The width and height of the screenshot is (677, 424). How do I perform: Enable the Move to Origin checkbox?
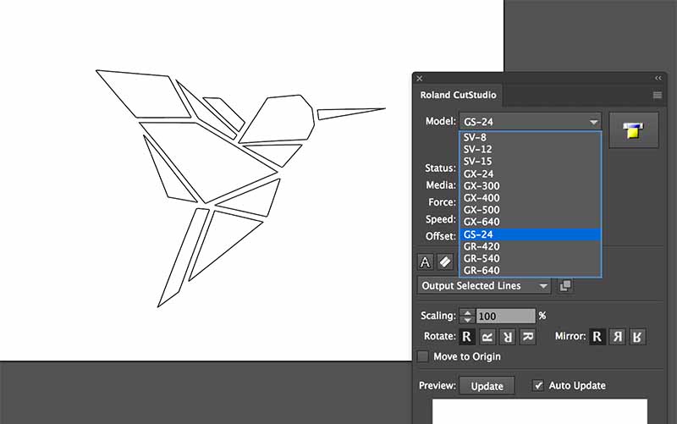pyautogui.click(x=423, y=356)
